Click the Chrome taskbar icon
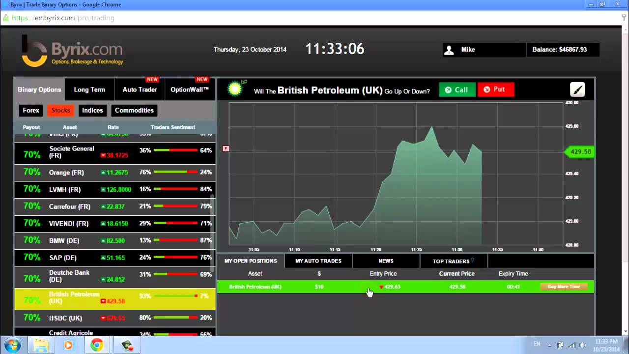This screenshot has width=629, height=354. tap(97, 345)
